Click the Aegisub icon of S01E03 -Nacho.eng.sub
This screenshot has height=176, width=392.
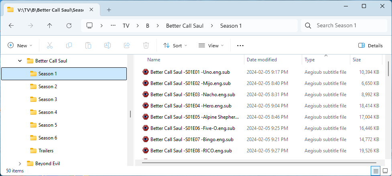point(146,95)
